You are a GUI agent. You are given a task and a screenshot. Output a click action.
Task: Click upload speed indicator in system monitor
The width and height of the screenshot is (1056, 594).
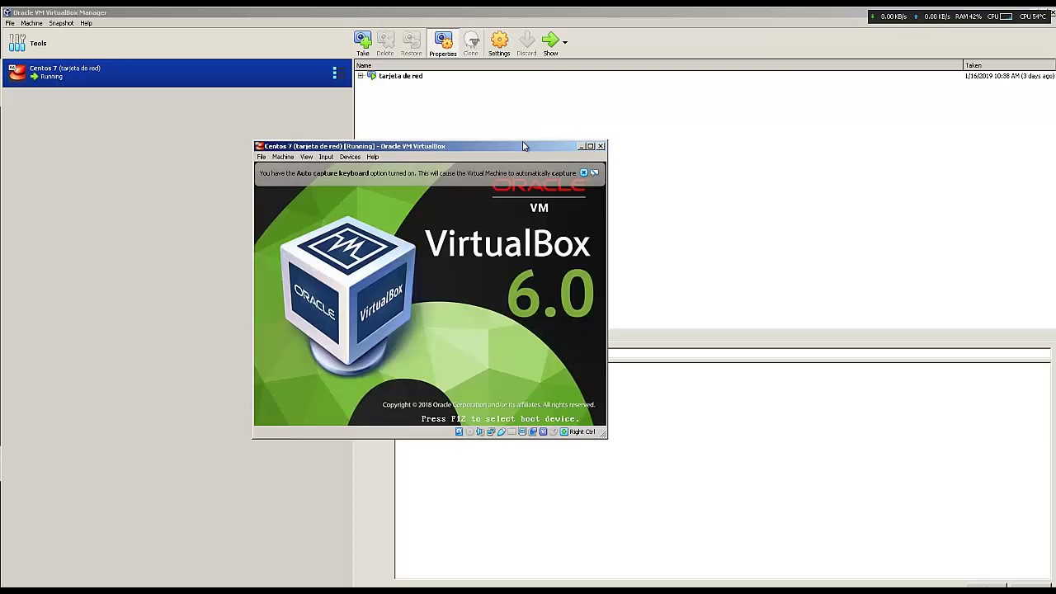coord(931,16)
